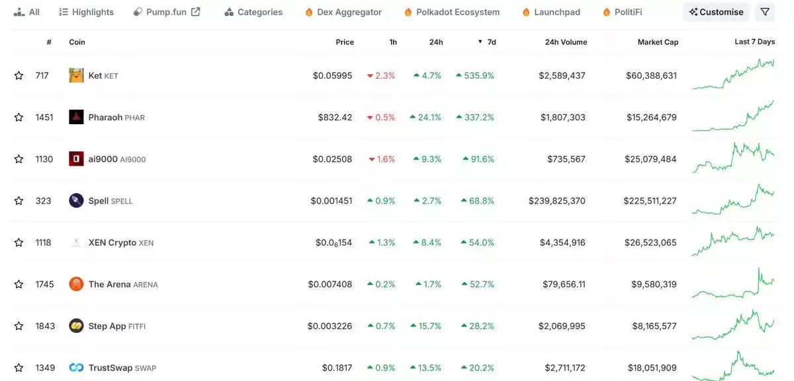Image resolution: width=794 pixels, height=381 pixels.
Task: Open the Spell SPELL coin page
Action: [x=110, y=201]
